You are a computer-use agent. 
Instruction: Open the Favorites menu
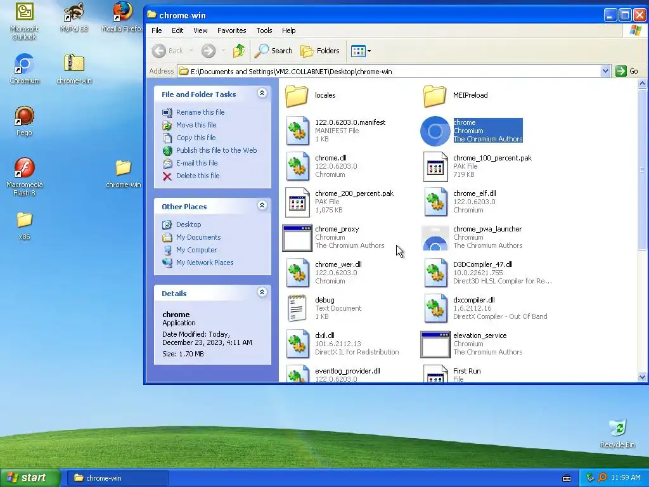click(231, 30)
